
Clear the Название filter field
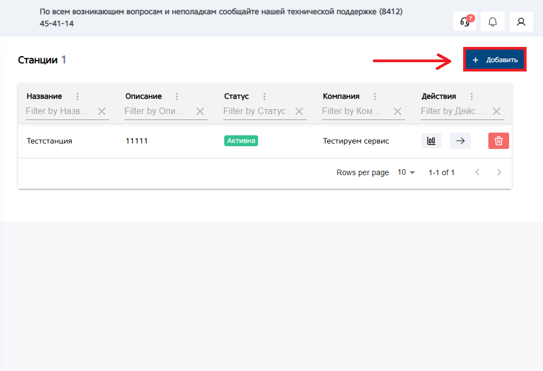click(102, 111)
